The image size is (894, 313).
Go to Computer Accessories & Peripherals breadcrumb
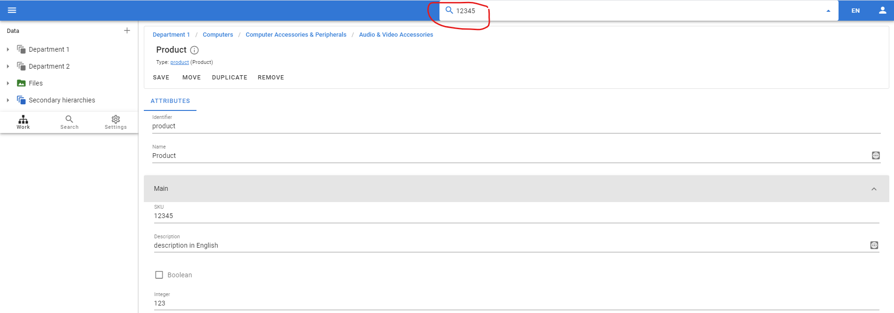pos(296,35)
